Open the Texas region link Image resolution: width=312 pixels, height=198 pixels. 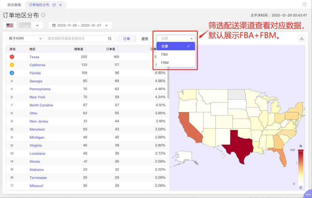click(x=34, y=57)
